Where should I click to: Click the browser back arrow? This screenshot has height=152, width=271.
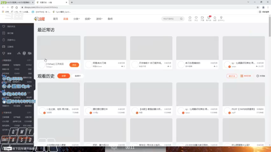pos(3,7)
